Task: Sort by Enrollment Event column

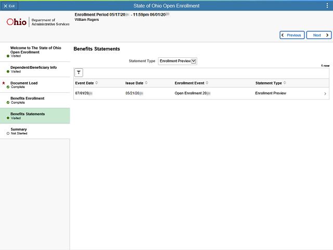Action: tap(207, 83)
